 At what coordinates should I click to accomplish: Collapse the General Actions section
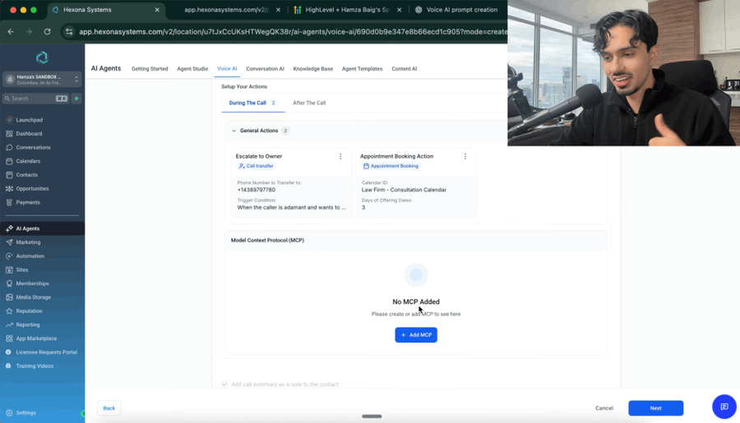(234, 131)
